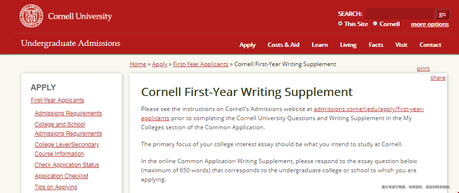The image size is (459, 193).
Task: Open the Visit menu item
Action: (x=401, y=45)
